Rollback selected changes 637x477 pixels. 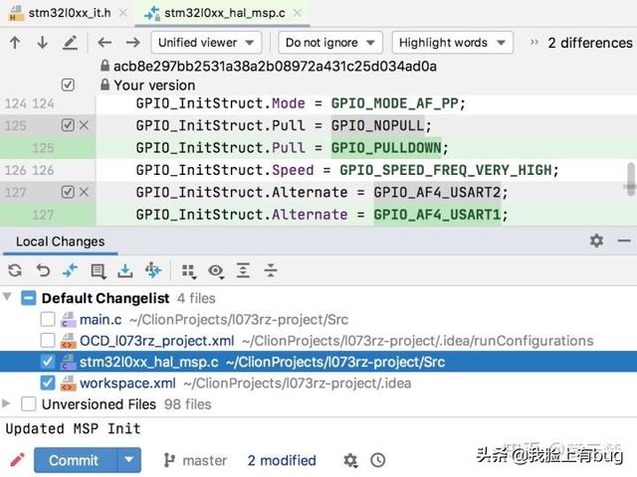click(43, 270)
